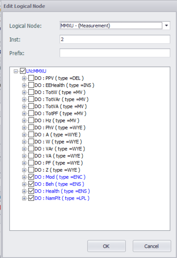Select the DO : TotVA tree item
This screenshot has width=177, height=258.
60,106
